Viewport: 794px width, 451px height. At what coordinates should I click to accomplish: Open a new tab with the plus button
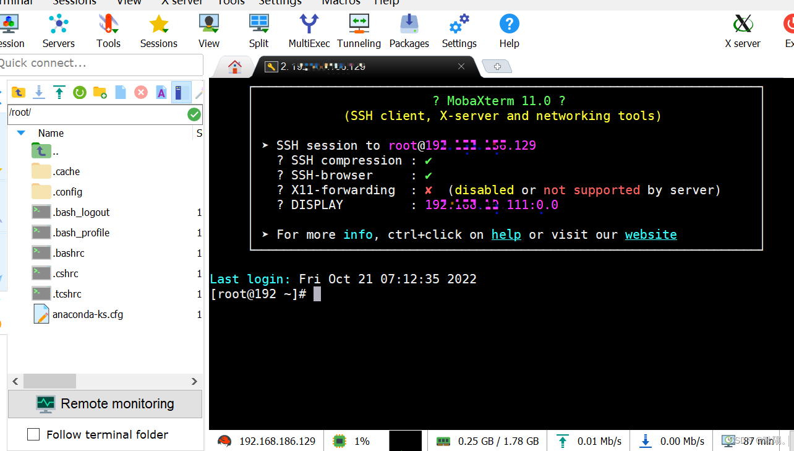[x=497, y=66]
